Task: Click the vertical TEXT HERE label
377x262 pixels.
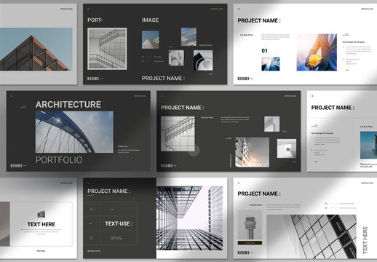Action: point(365,240)
